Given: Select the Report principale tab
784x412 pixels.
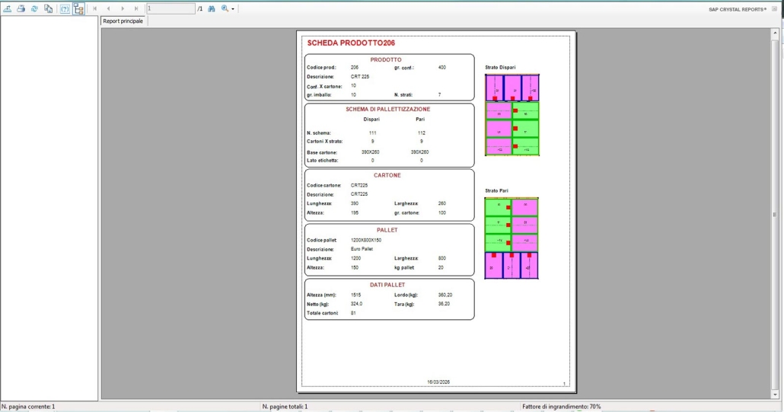Looking at the screenshot, I should pyautogui.click(x=123, y=21).
